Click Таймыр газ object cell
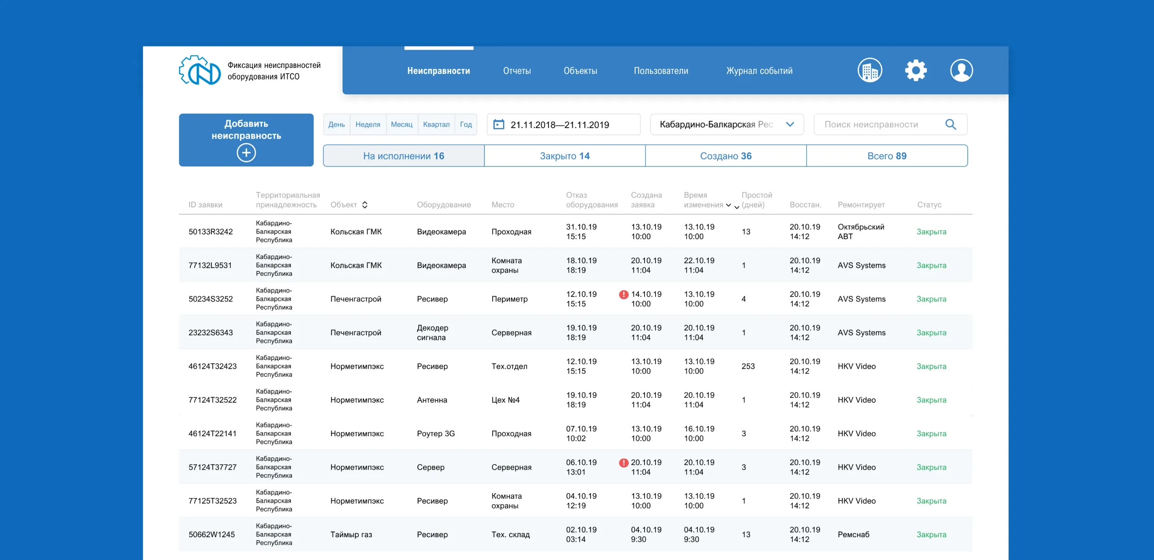The height and width of the screenshot is (560, 1154). (351, 534)
